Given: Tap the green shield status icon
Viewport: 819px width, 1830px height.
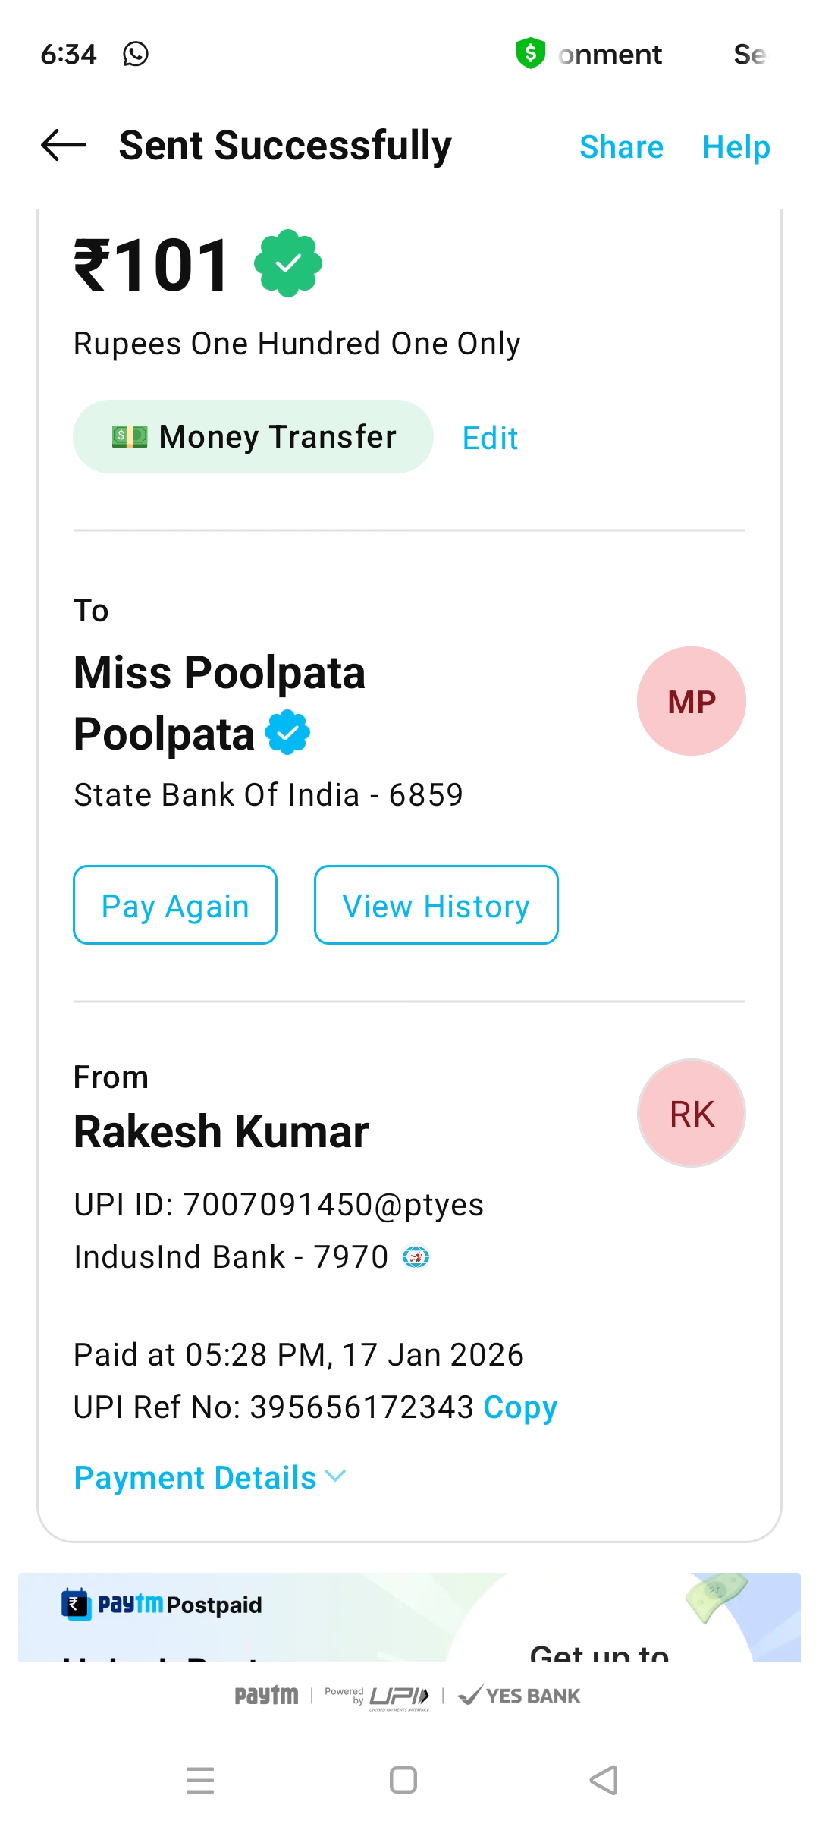Looking at the screenshot, I should pyautogui.click(x=531, y=54).
